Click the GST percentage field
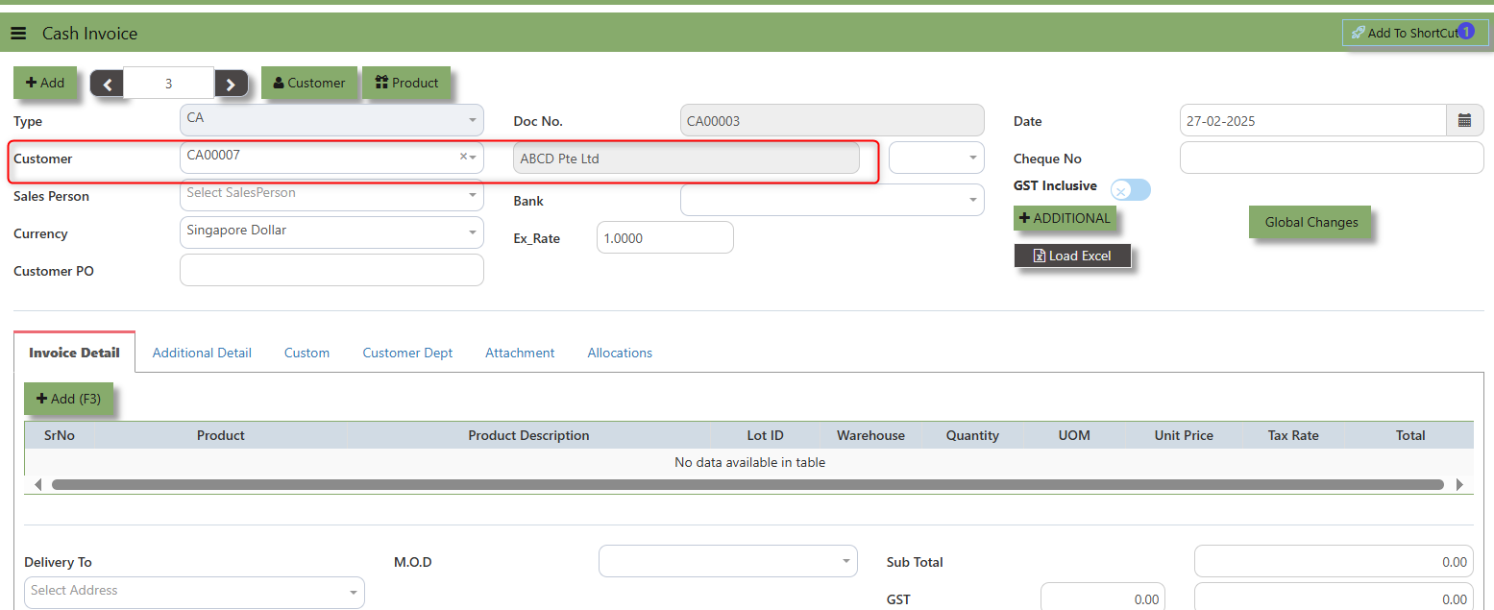The image size is (1494, 610). pos(1103,597)
